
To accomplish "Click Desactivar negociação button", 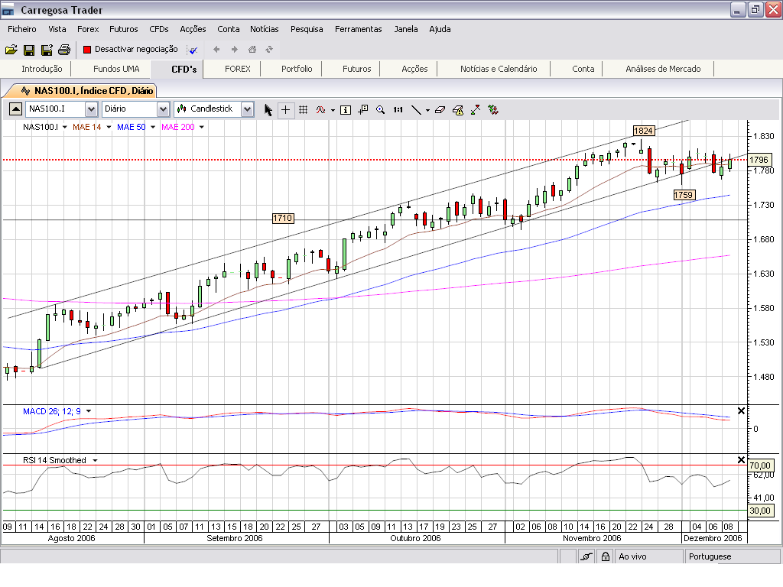I will (130, 49).
